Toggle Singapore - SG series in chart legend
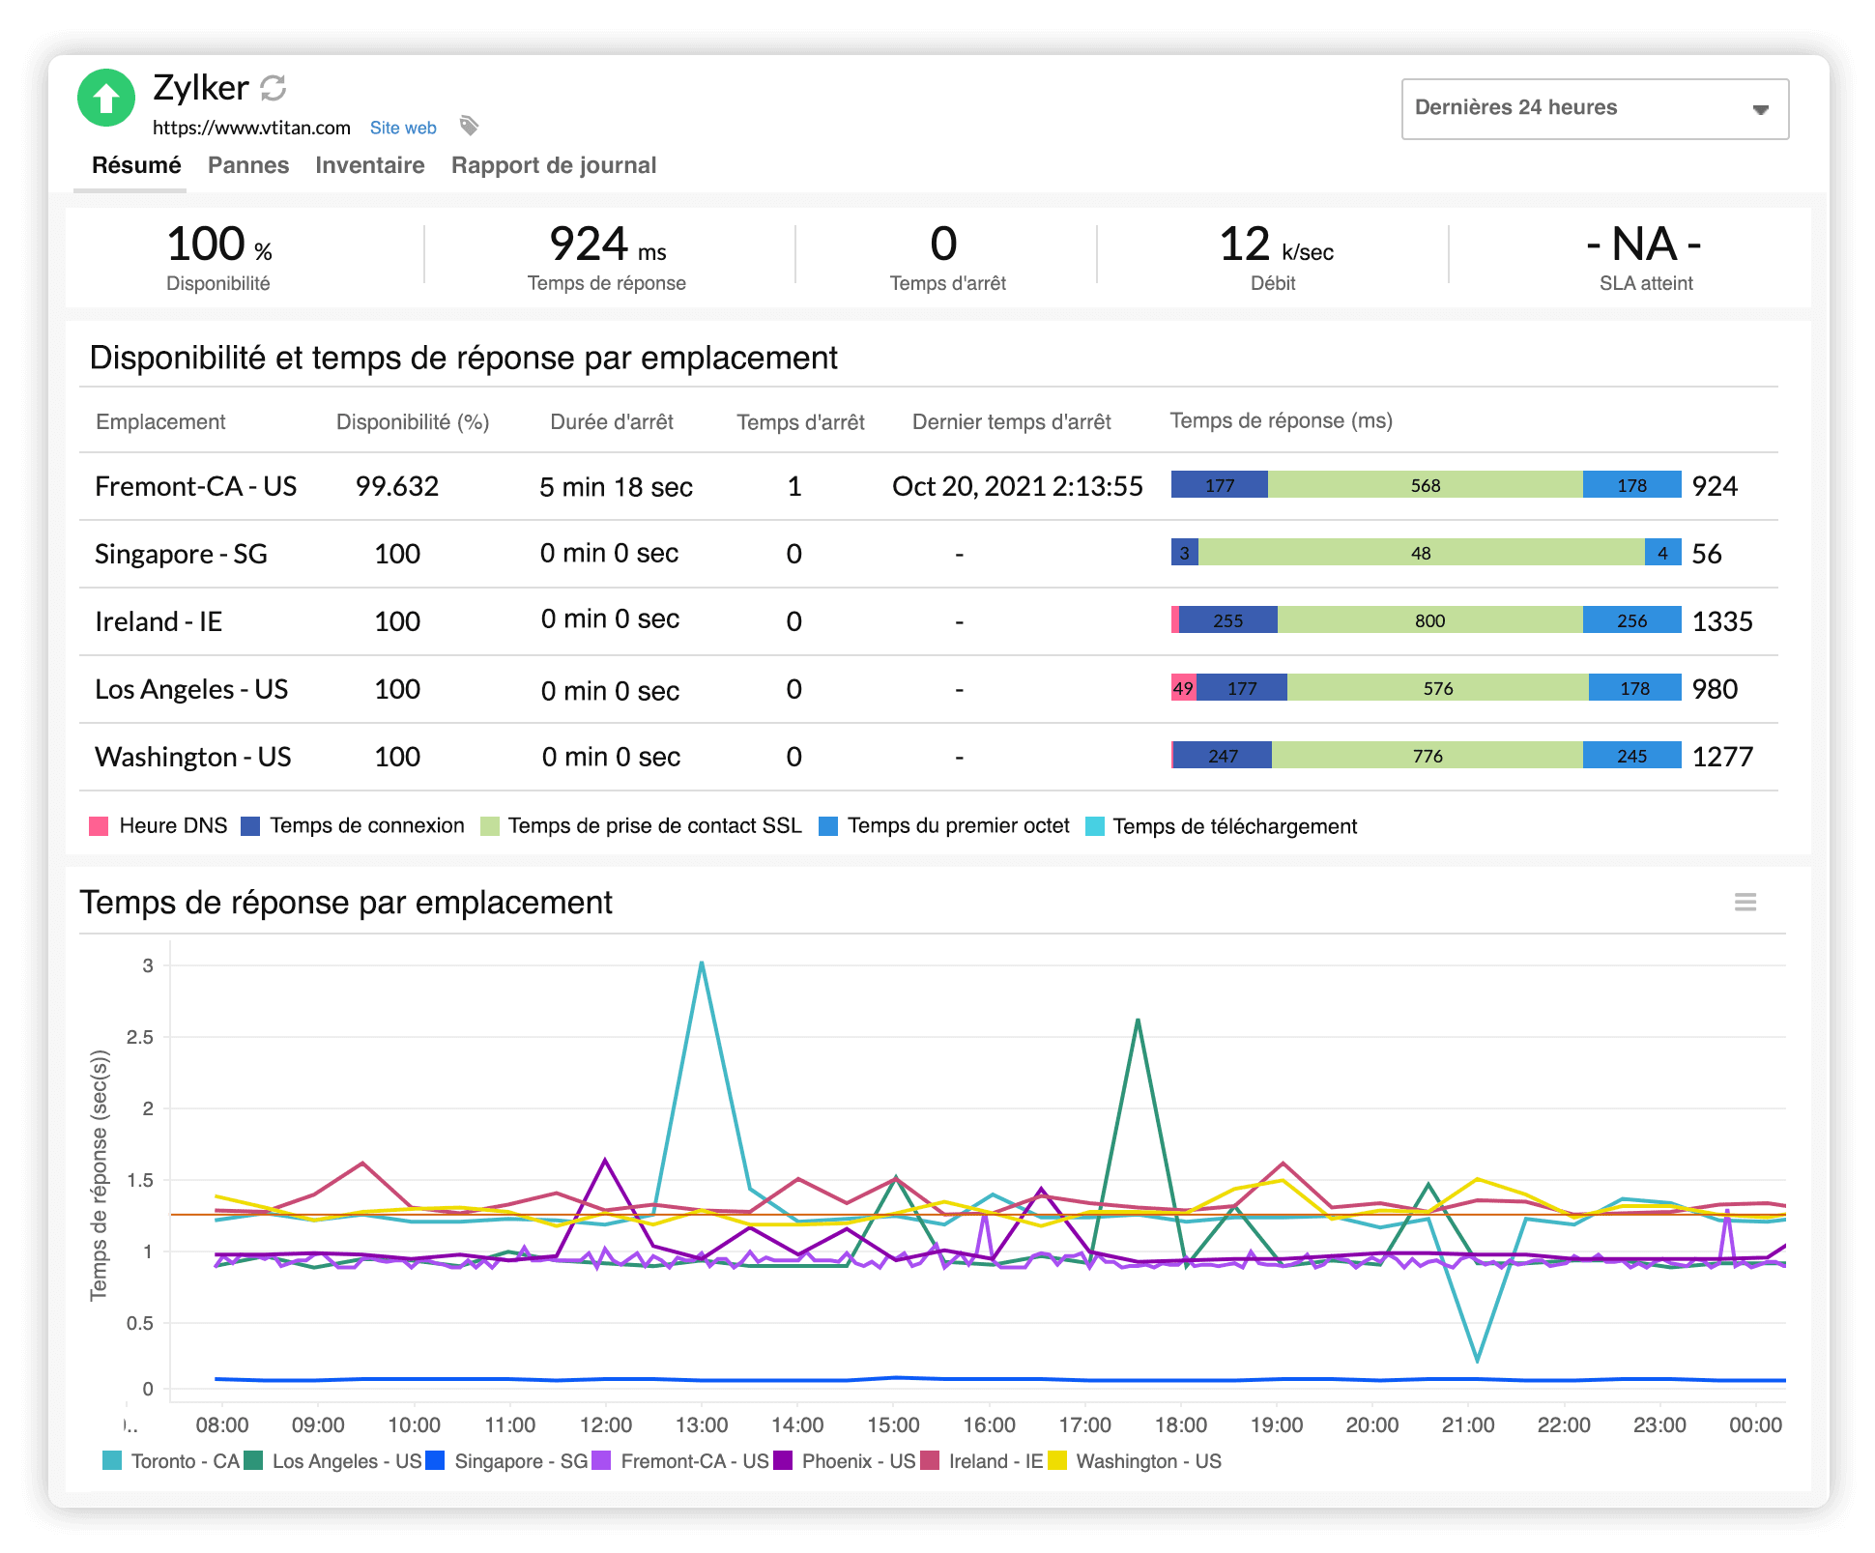The image size is (1875, 1553). pos(507,1461)
